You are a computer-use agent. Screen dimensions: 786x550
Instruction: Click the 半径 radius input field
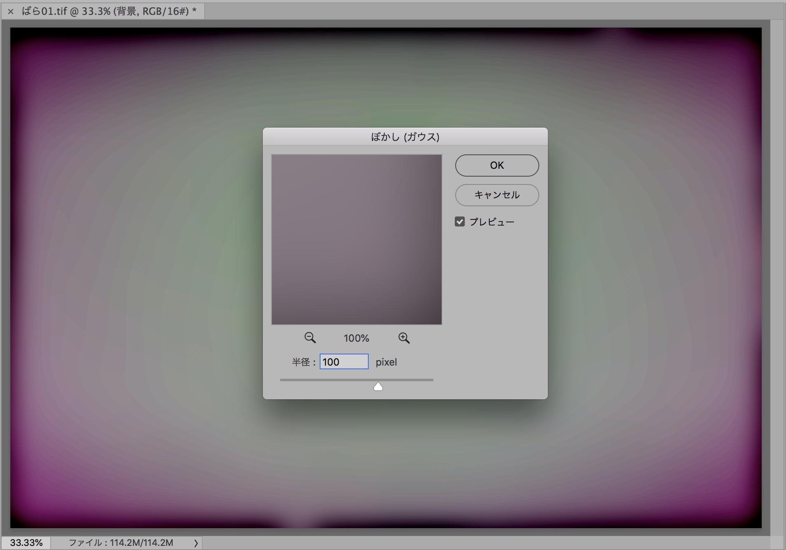pos(344,362)
